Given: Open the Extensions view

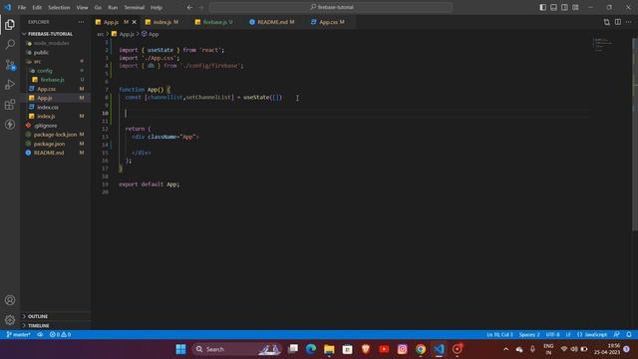Looking at the screenshot, I should (x=10, y=105).
